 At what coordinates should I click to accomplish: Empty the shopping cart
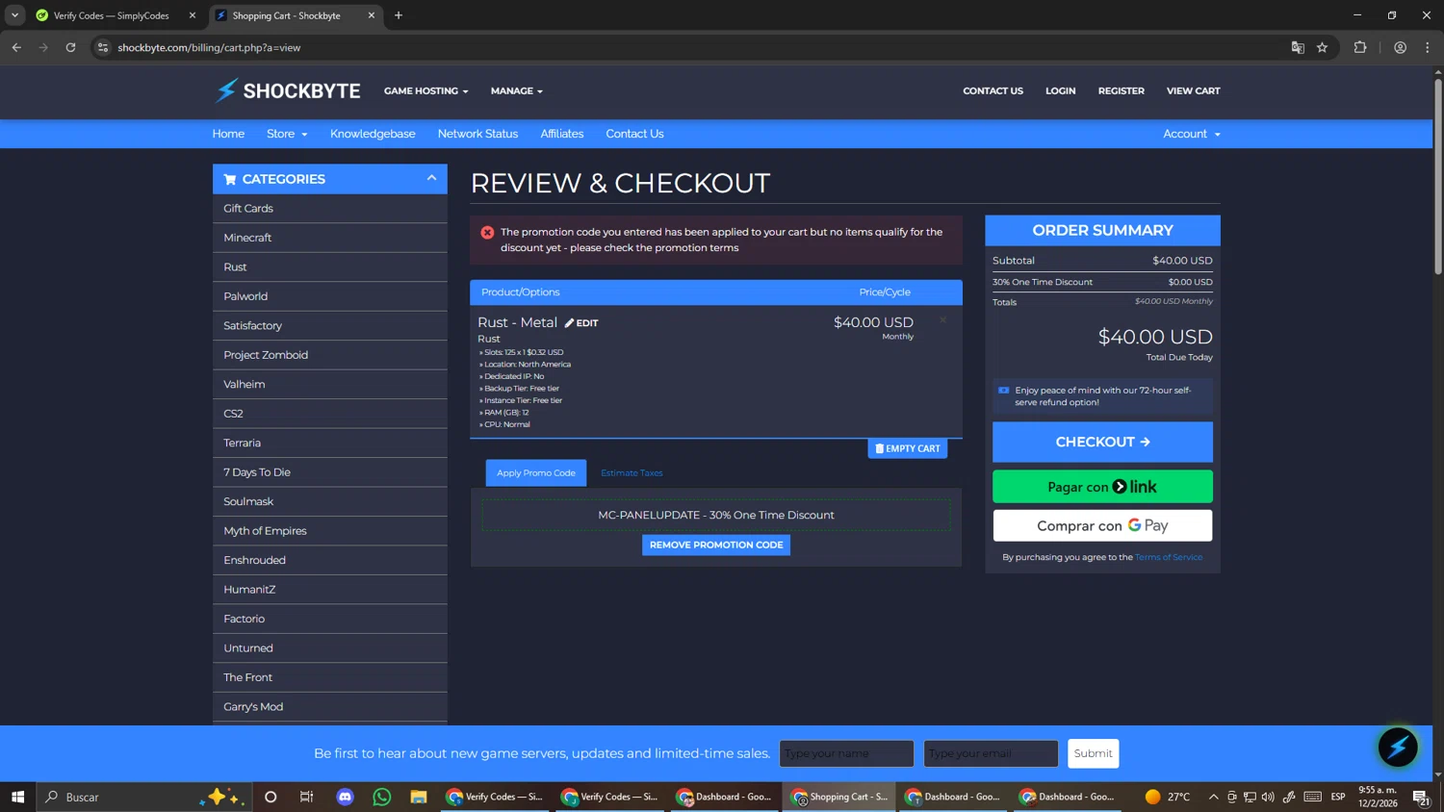907,448
